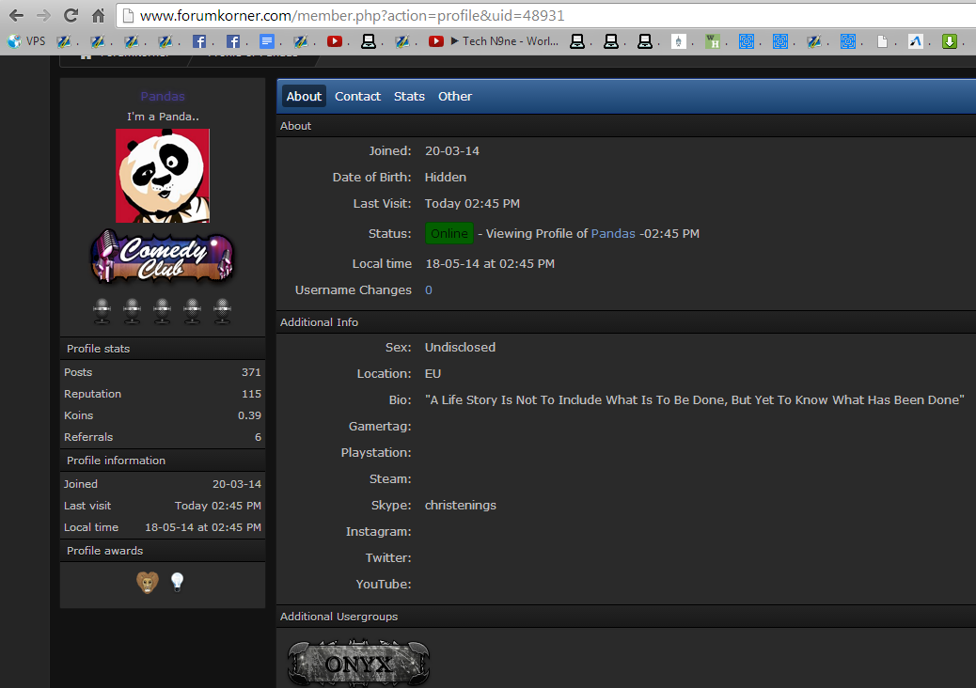The image size is (976, 688).
Task: Click the lion profile award icon
Action: point(148,582)
